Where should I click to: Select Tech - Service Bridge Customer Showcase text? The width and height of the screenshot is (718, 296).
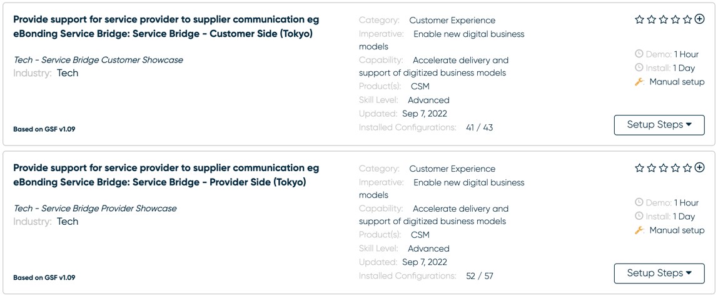(x=98, y=60)
